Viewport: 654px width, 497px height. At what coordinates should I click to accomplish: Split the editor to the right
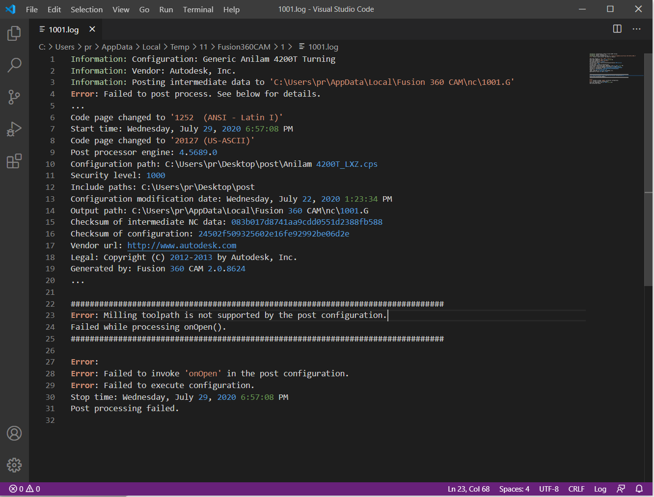(617, 29)
